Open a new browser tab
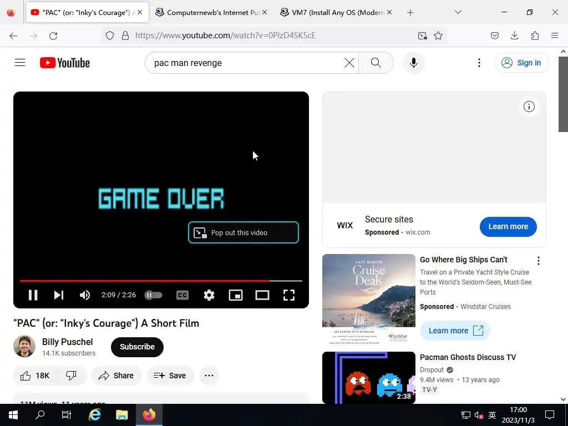568x426 pixels. click(x=410, y=13)
